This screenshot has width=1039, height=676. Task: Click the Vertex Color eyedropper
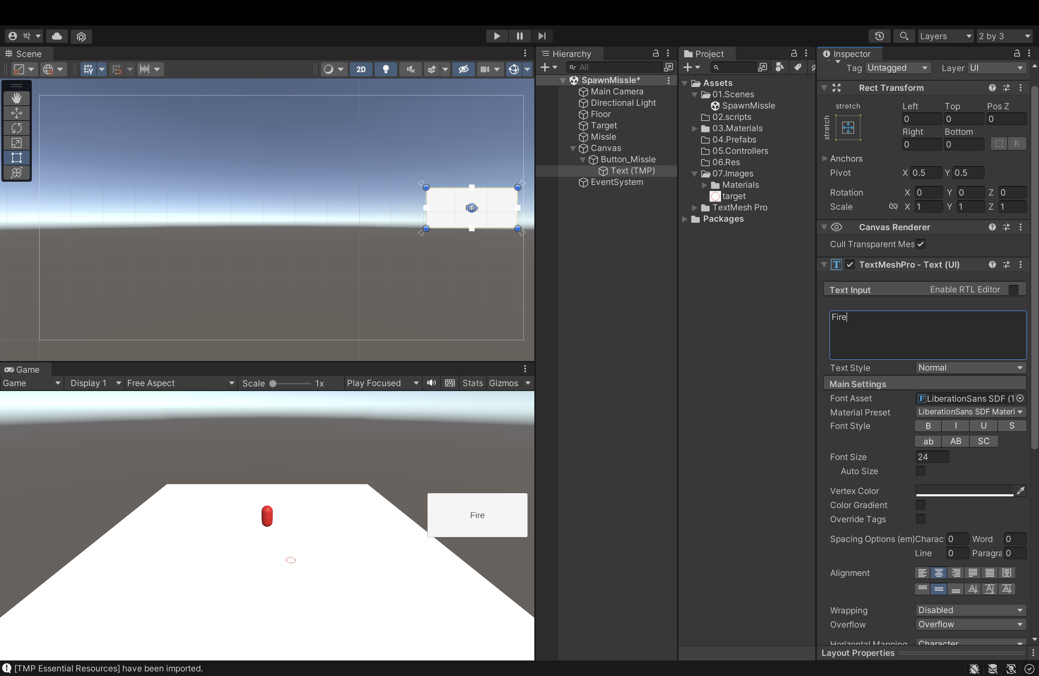pyautogui.click(x=1020, y=491)
